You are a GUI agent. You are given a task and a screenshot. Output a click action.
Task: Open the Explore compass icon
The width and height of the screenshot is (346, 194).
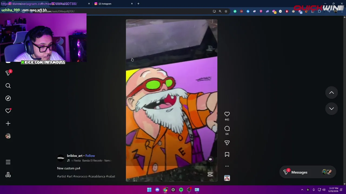(x=8, y=98)
